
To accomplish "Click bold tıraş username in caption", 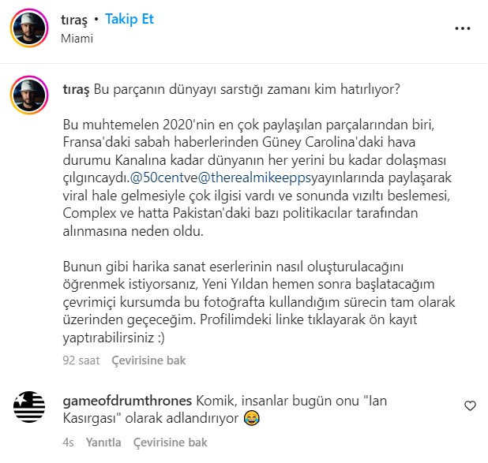I will [76, 90].
